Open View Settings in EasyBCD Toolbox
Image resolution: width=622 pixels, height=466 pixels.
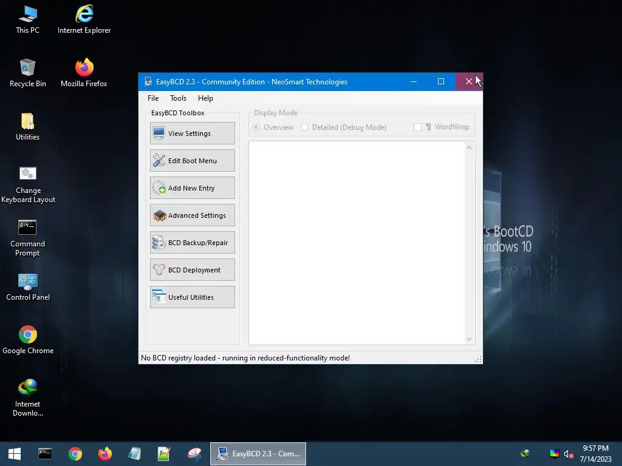pos(193,133)
